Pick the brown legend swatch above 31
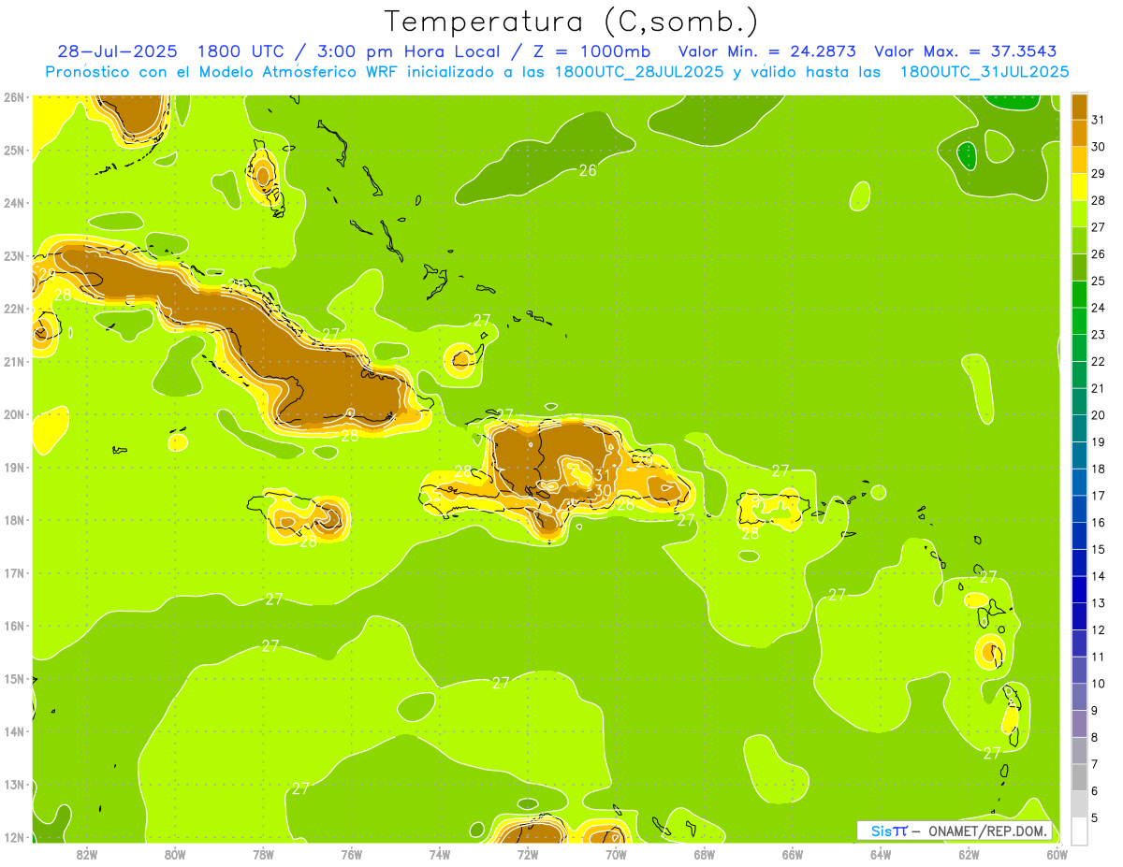This screenshot has height=867, width=1123. coord(1079,107)
